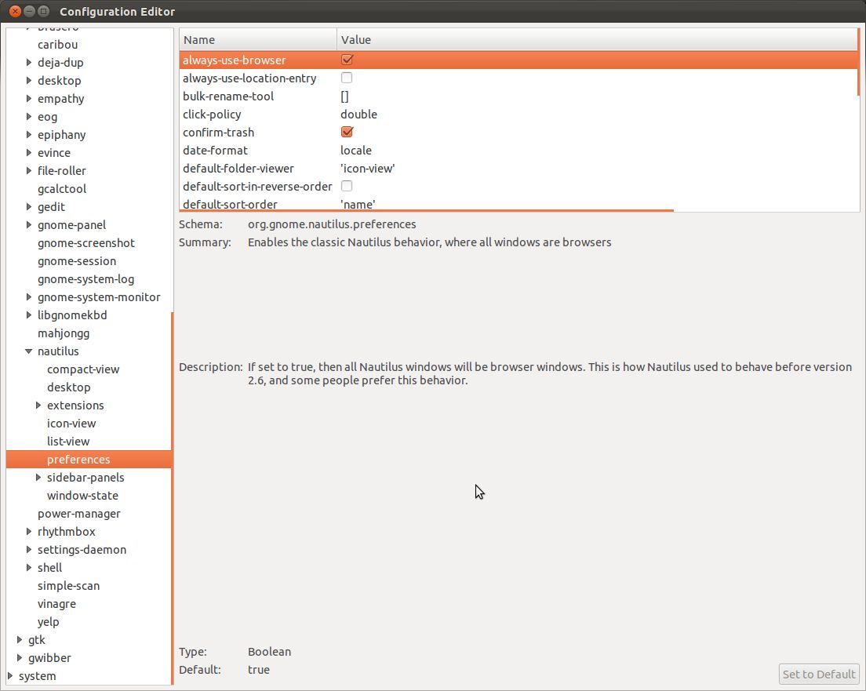Image resolution: width=866 pixels, height=691 pixels.
Task: Select simple-scan in the tree
Action: click(x=68, y=586)
